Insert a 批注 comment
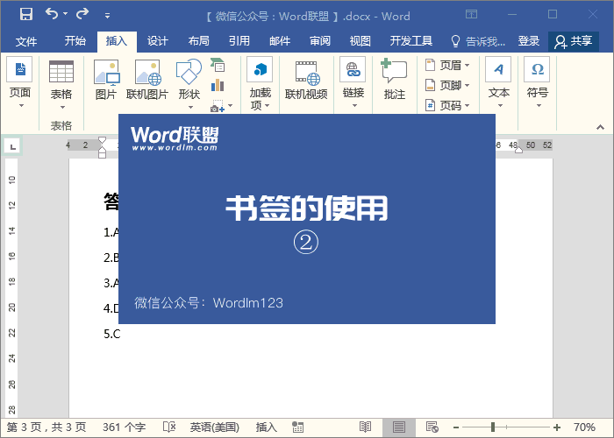 395,80
